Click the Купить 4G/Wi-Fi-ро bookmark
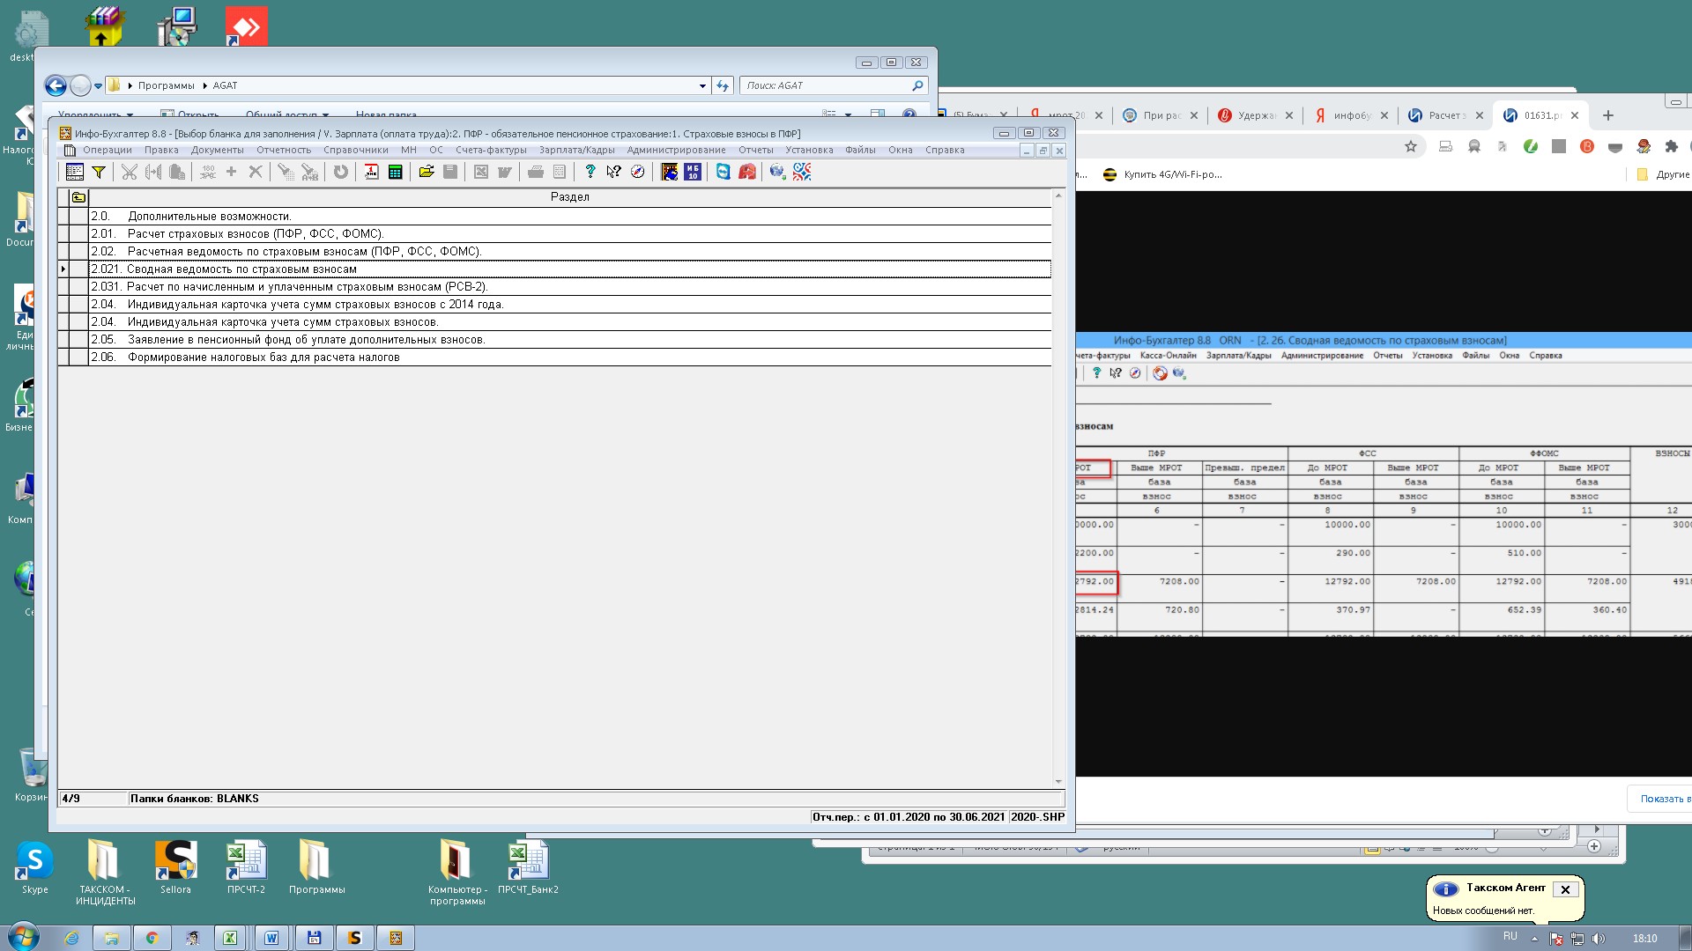Image resolution: width=1692 pixels, height=951 pixels. click(x=1162, y=174)
